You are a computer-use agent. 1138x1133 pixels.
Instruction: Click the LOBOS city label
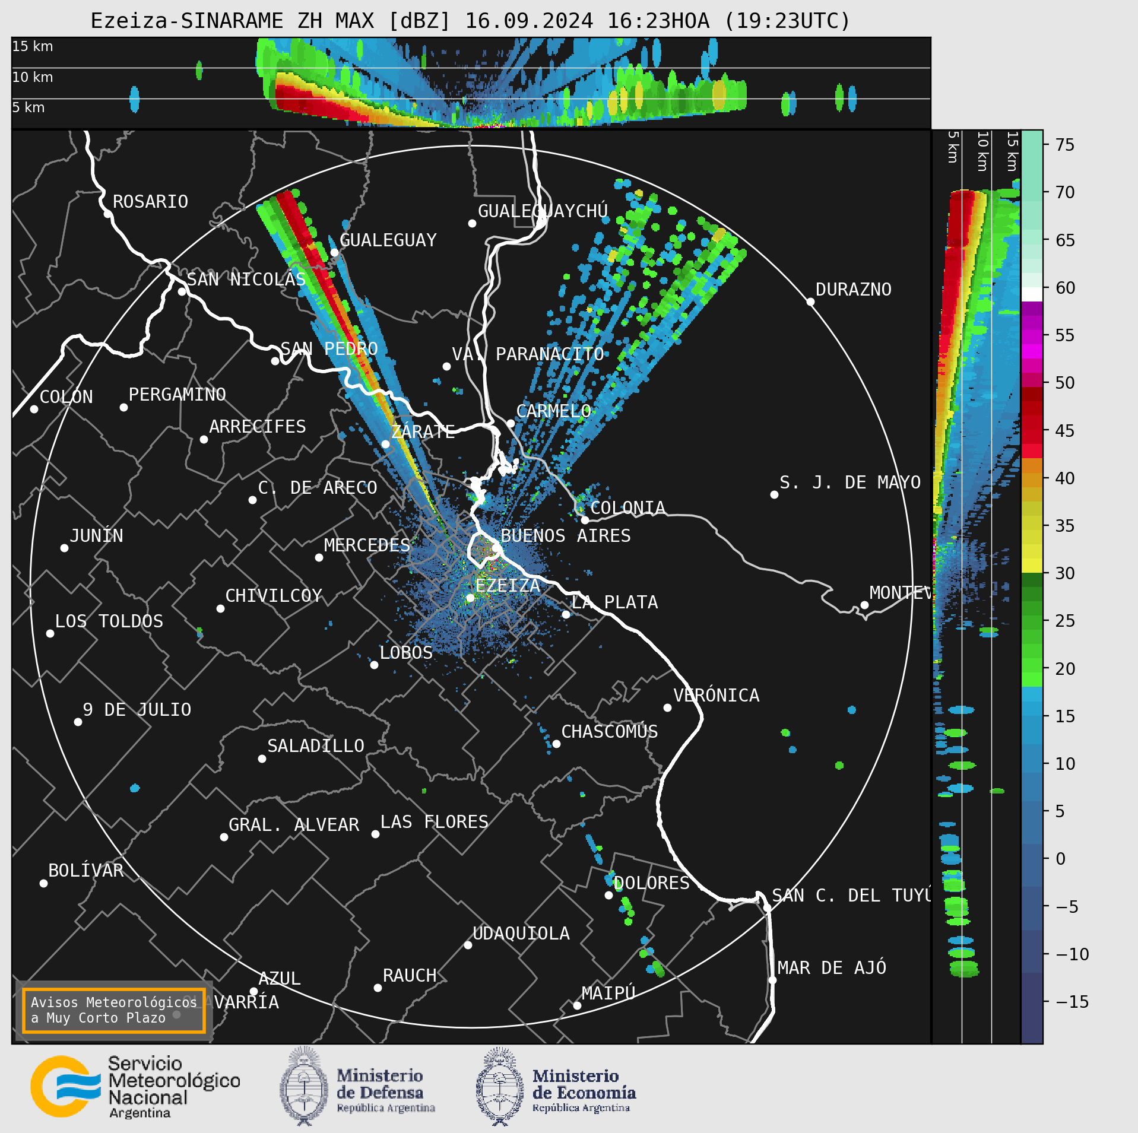[406, 653]
